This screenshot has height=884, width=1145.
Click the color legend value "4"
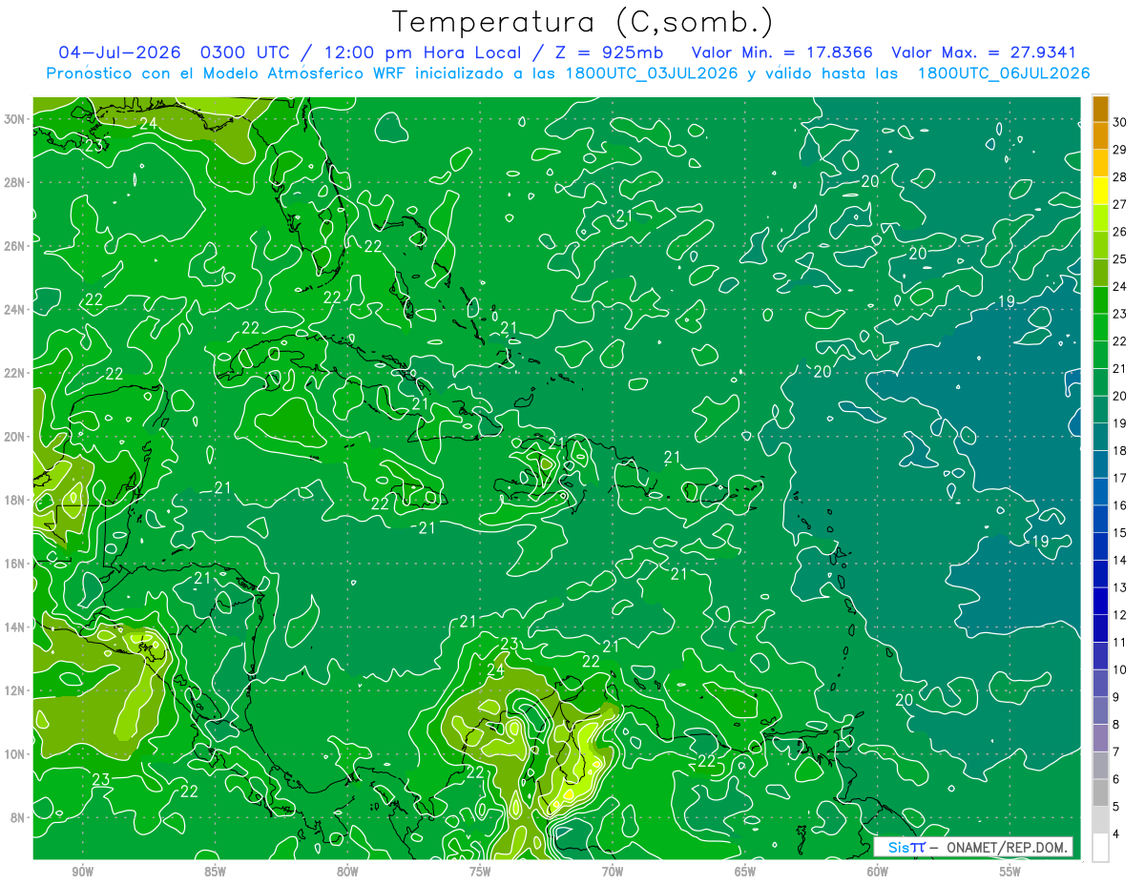[x=1116, y=834]
